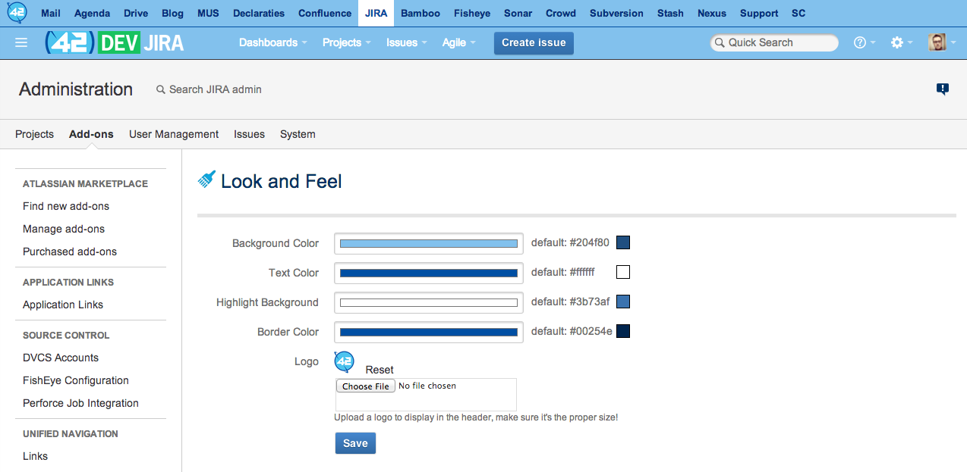Open Subversion from top bar
The width and height of the screenshot is (967, 472).
616,14
